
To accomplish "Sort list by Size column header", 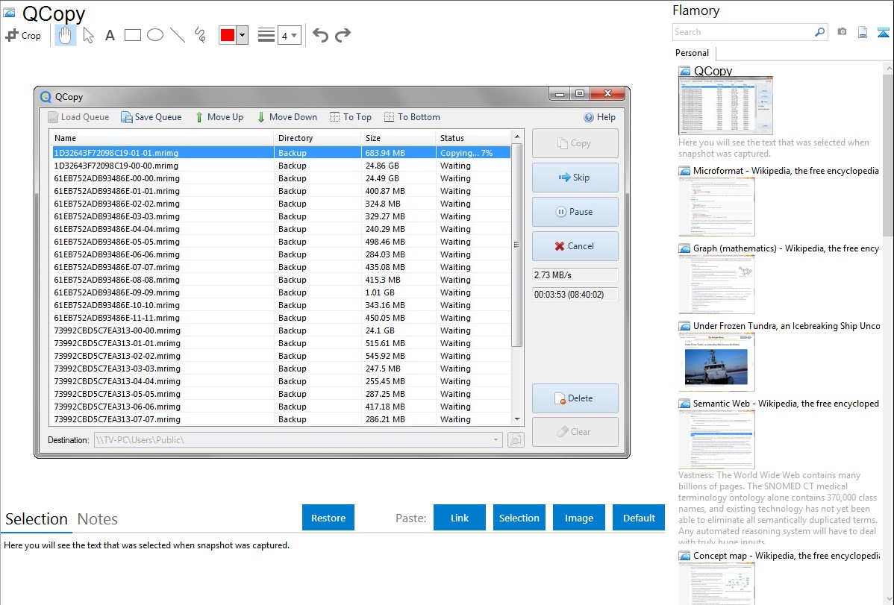I will pos(398,138).
